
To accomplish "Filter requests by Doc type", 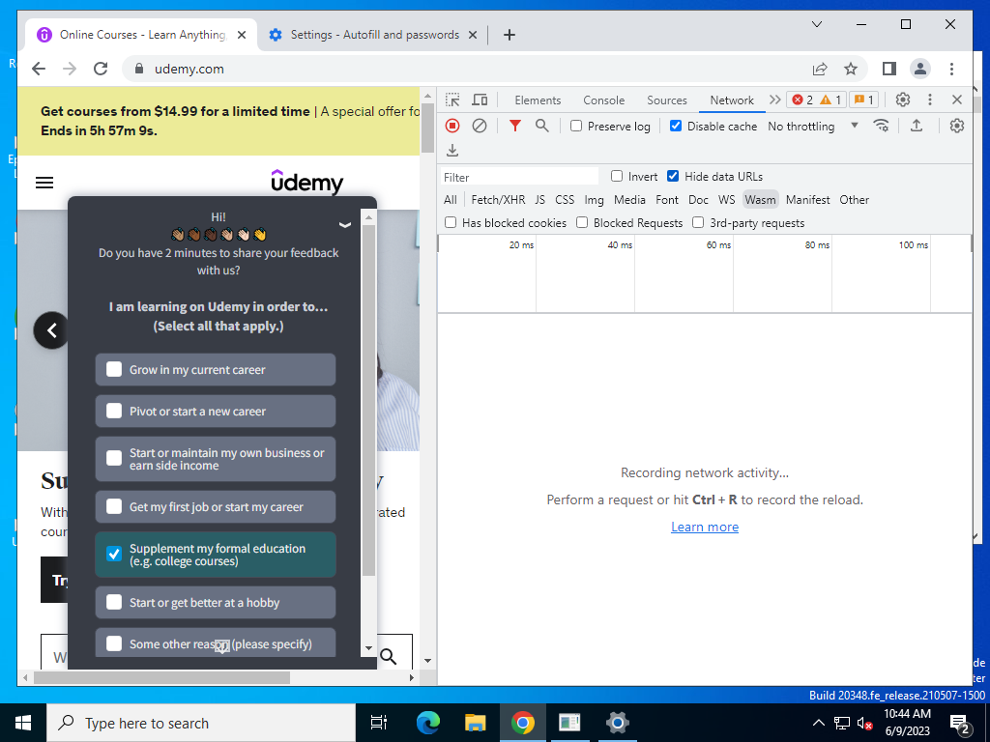I will pos(698,199).
